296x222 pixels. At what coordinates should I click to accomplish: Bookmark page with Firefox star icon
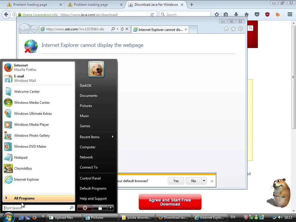coord(217,14)
